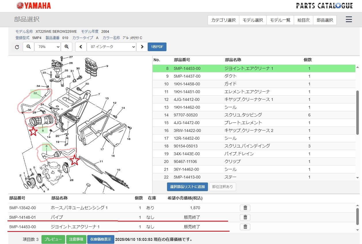The height and width of the screenshot is (244, 362).
Task: Click 5MP-14148-01 in selected parts list
Action: [x=22, y=217]
